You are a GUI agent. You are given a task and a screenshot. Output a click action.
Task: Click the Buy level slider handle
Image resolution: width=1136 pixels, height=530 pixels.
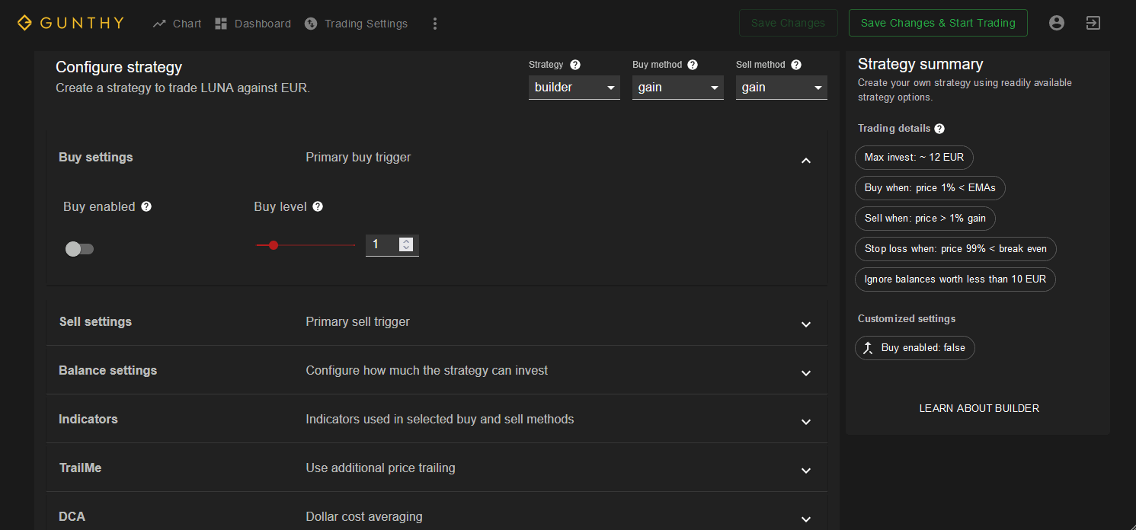click(x=274, y=245)
